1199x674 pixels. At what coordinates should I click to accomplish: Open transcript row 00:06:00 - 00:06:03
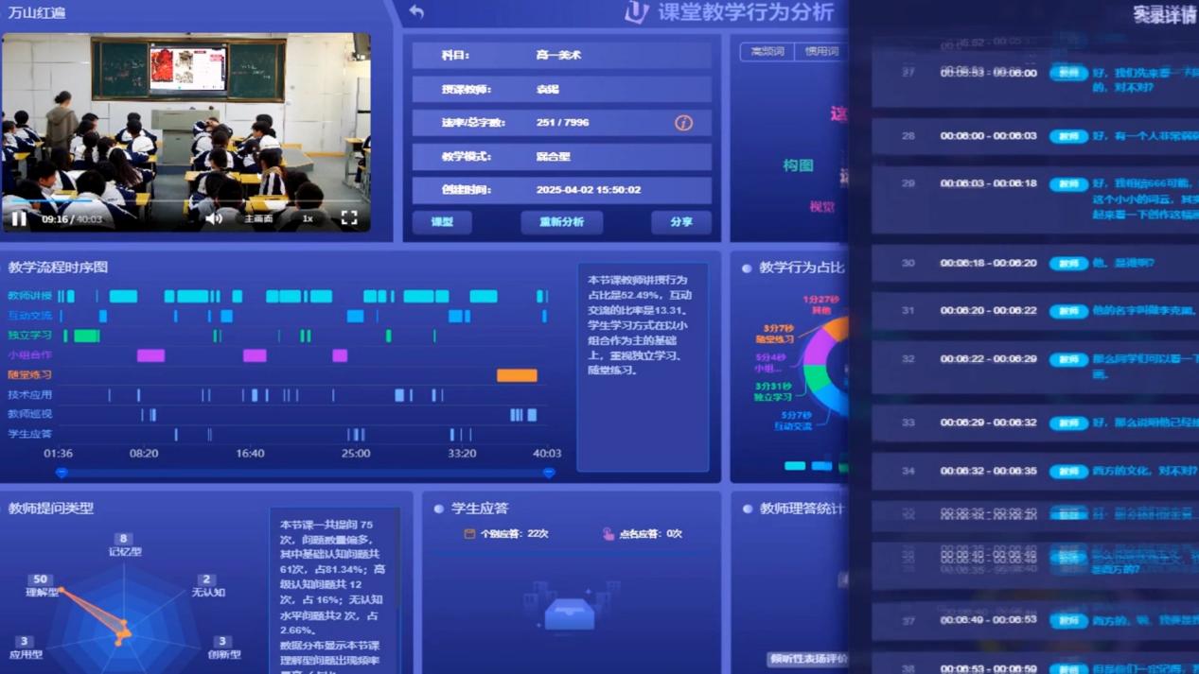coord(1035,136)
